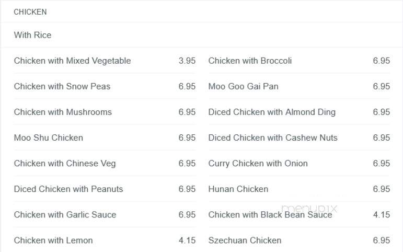Click the Hunan Chicken entry

238,189
